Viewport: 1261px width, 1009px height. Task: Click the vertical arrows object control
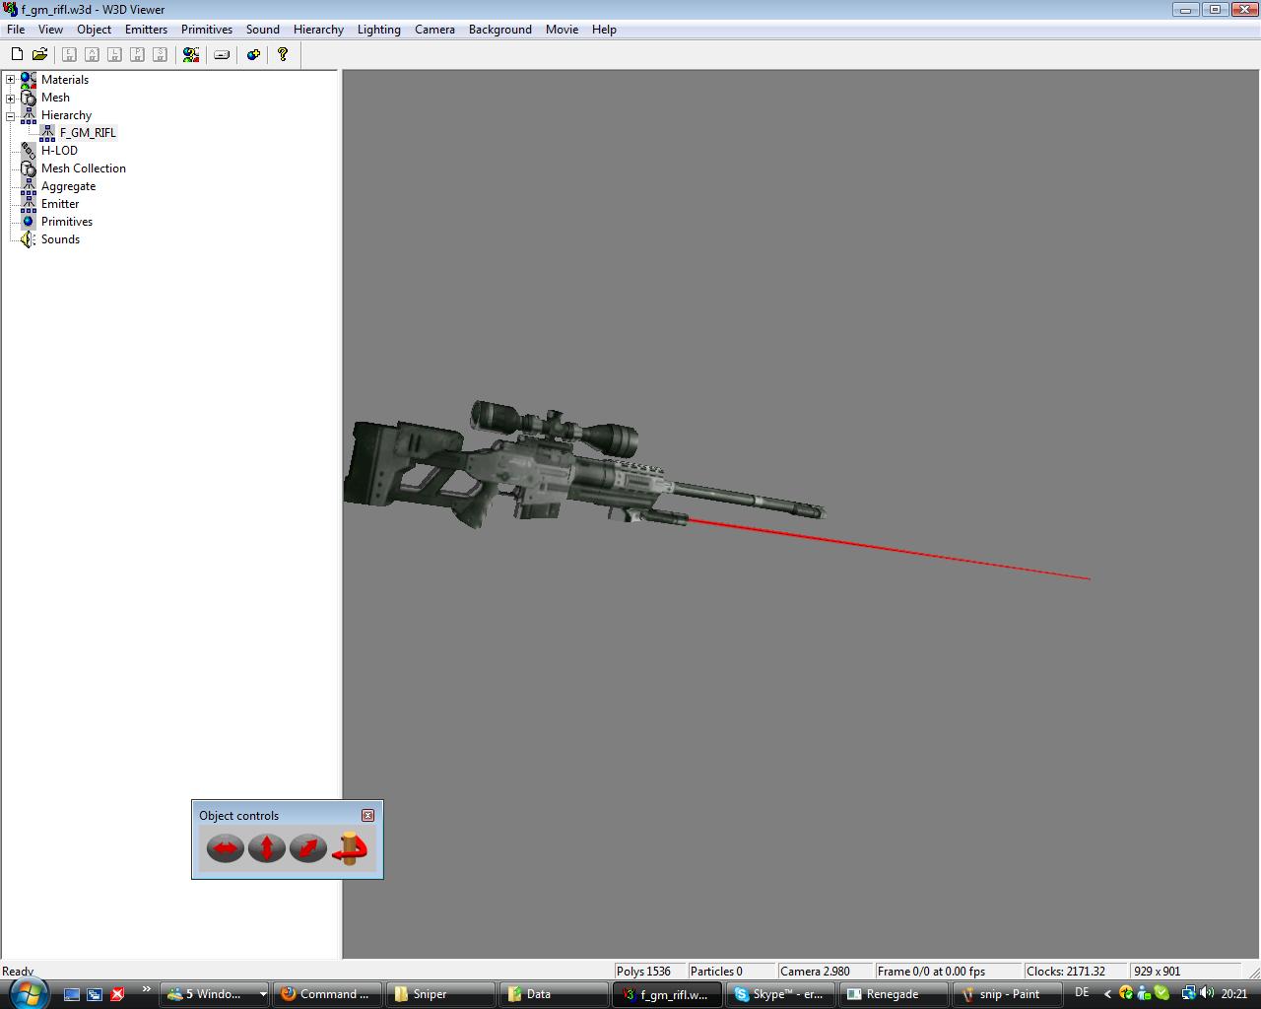267,847
